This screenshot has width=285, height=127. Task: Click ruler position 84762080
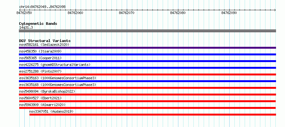click(178, 13)
